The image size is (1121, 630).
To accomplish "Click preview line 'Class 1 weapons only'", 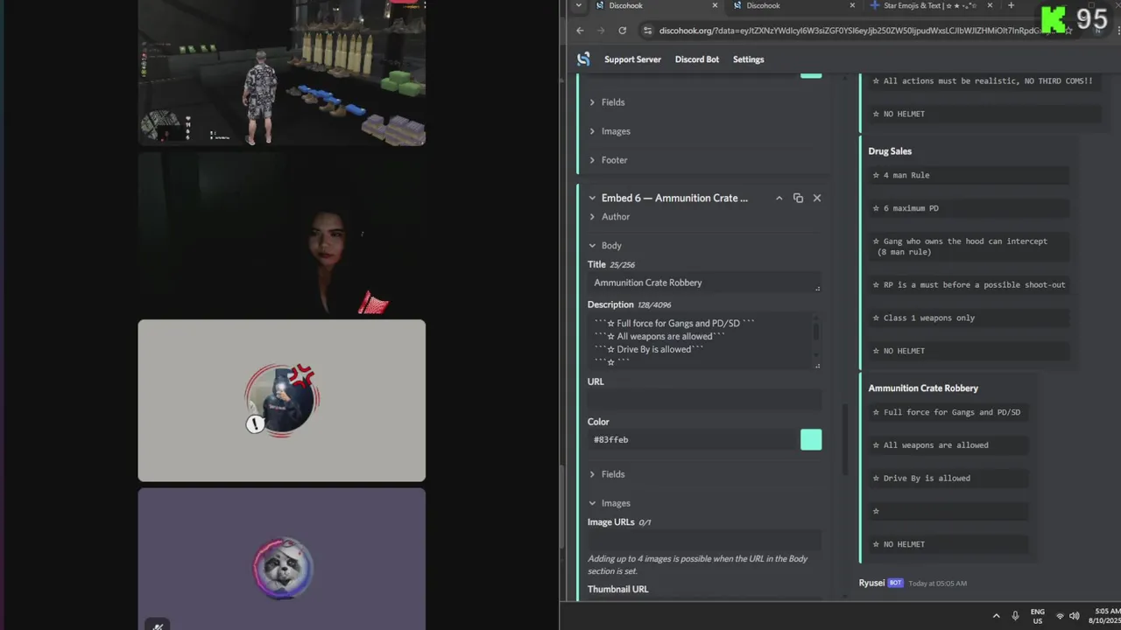I will pos(928,318).
